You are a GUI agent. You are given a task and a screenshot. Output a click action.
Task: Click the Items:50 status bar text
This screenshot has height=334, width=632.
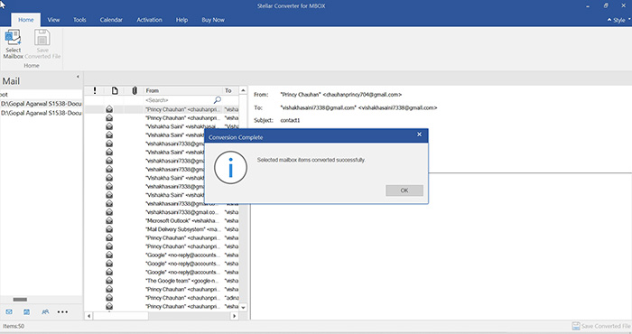[14, 326]
